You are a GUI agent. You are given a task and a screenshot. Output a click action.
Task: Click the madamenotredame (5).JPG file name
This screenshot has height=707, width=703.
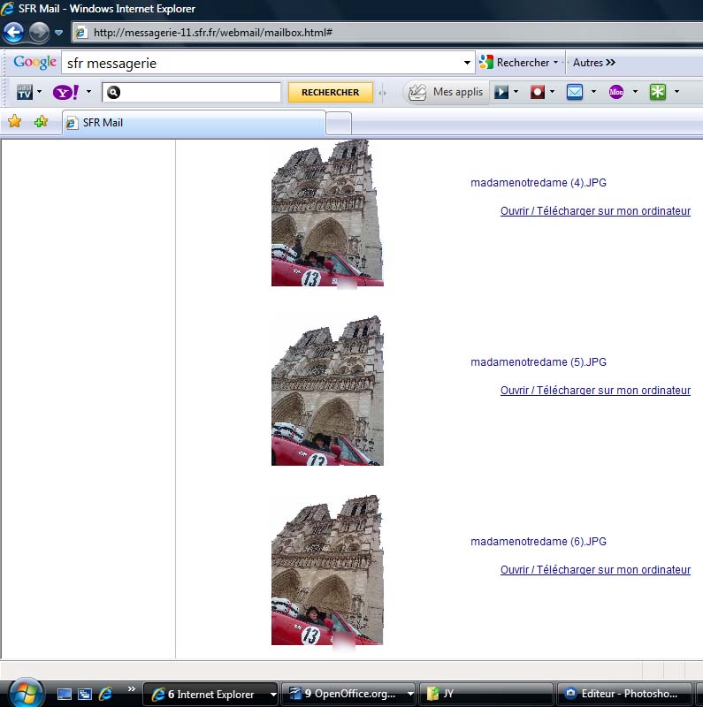[x=539, y=362]
